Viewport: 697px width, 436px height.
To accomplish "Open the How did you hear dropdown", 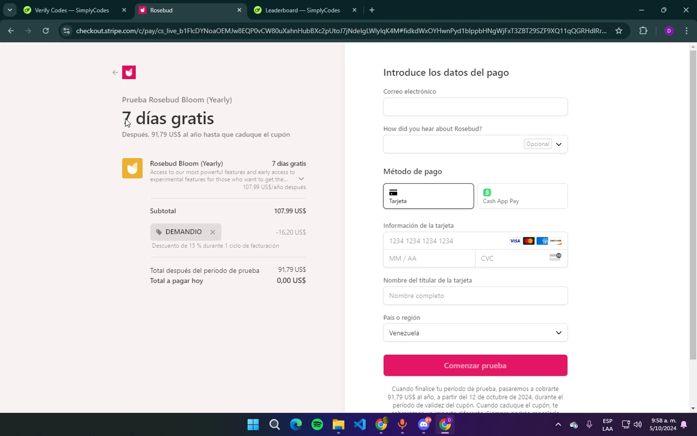I will pos(475,144).
